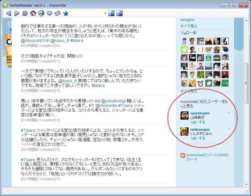Open the toolbar combo box dropdown
The image size is (251, 196).
[x=105, y=13]
